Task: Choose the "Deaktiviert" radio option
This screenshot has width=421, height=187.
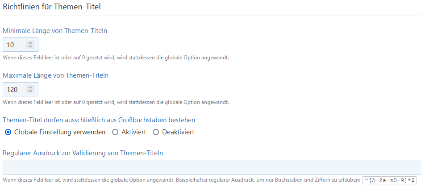Action: pyautogui.click(x=156, y=132)
